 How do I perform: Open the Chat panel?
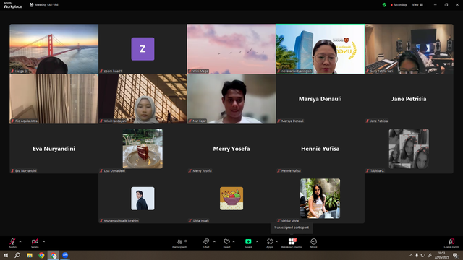pos(206,243)
